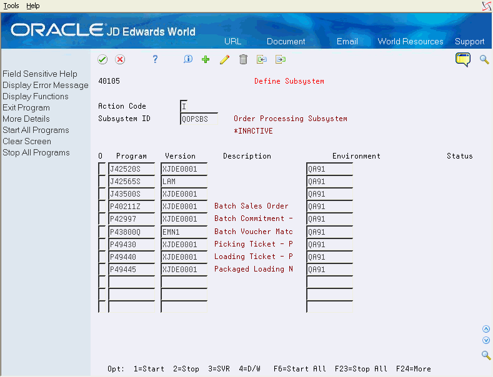Viewport: 493px width, 377px height.
Task: Click the yellow pencil change icon
Action: (224, 59)
